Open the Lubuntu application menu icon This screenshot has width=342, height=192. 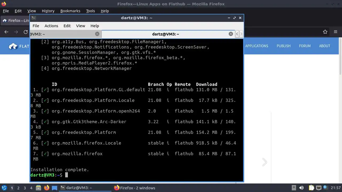(x=4, y=188)
